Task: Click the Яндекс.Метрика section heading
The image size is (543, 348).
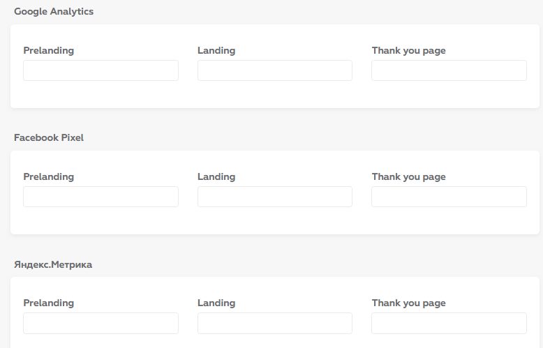Action: click(53, 265)
